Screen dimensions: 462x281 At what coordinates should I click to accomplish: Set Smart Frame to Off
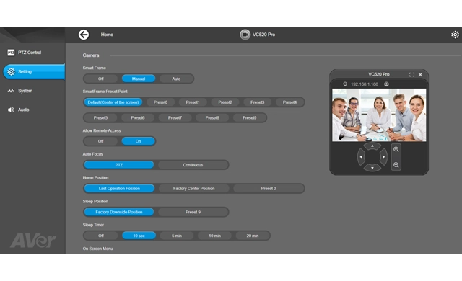tap(101, 79)
